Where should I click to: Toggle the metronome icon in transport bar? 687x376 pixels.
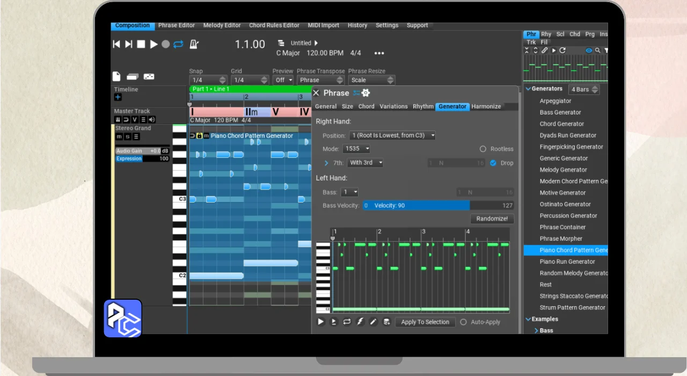pyautogui.click(x=194, y=44)
